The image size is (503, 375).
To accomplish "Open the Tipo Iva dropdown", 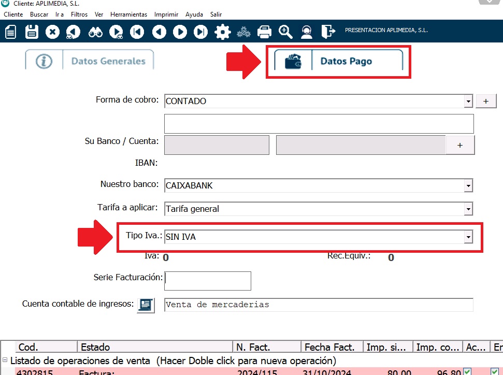I will point(468,237).
